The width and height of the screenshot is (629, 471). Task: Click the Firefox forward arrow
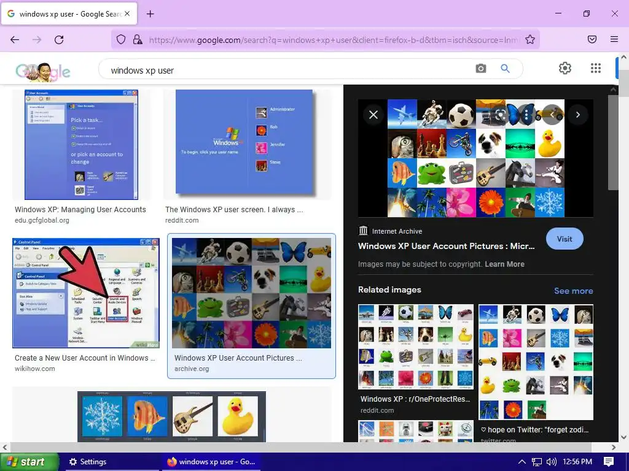(37, 39)
